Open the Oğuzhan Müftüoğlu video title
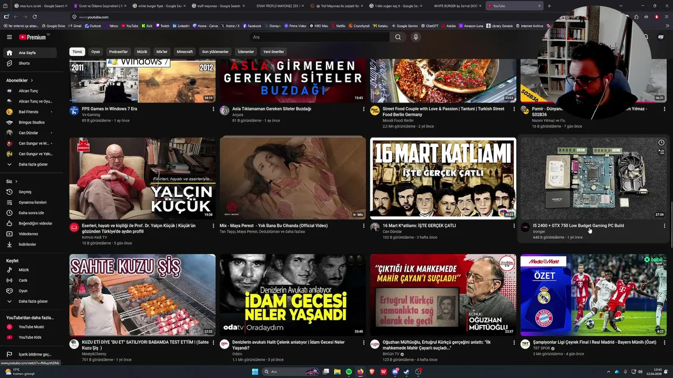Screen dimensions: 673x378 [437, 345]
